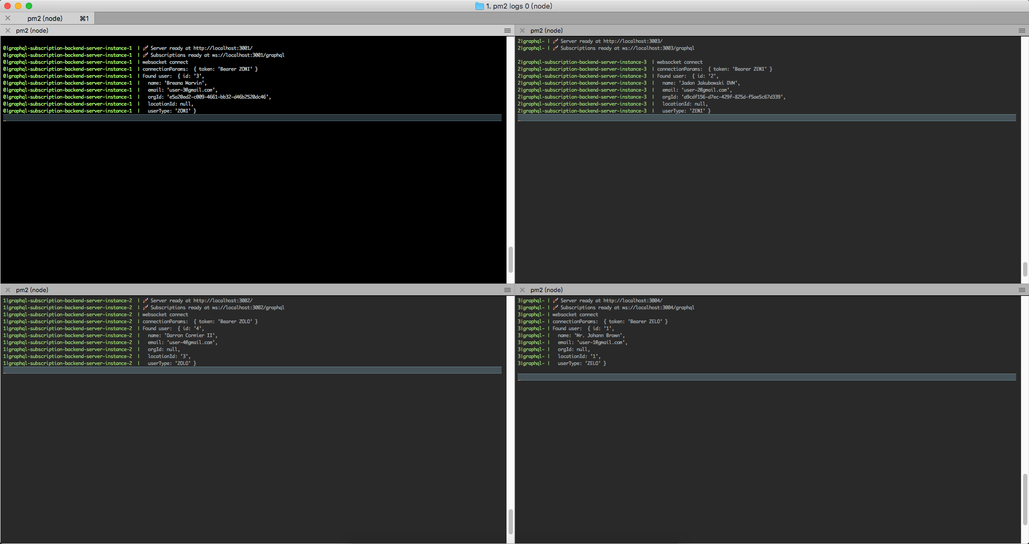1029x544 pixels.
Task: Click the text "name: 'Breana Marvin',"
Action: tap(177, 83)
